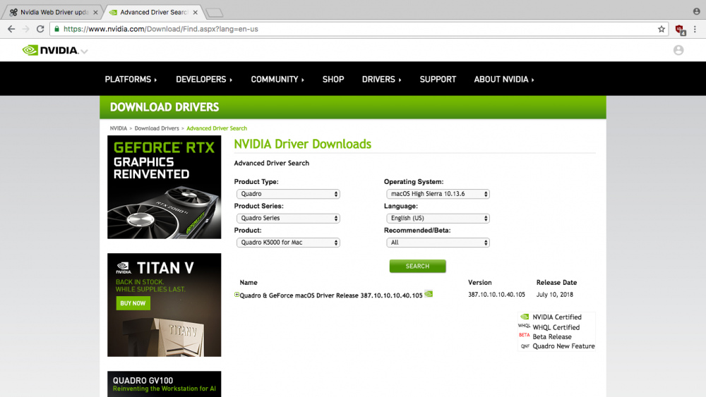The image size is (706, 397).
Task: Open the Product Type dropdown
Action: (288, 194)
